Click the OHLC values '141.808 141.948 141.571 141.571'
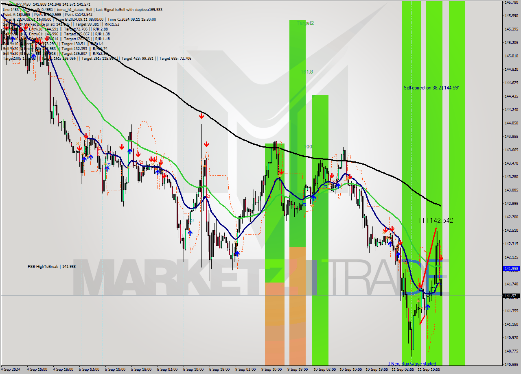 click(x=61, y=4)
